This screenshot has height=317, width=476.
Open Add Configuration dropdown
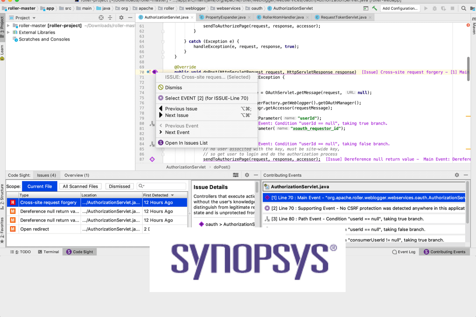[x=400, y=8]
